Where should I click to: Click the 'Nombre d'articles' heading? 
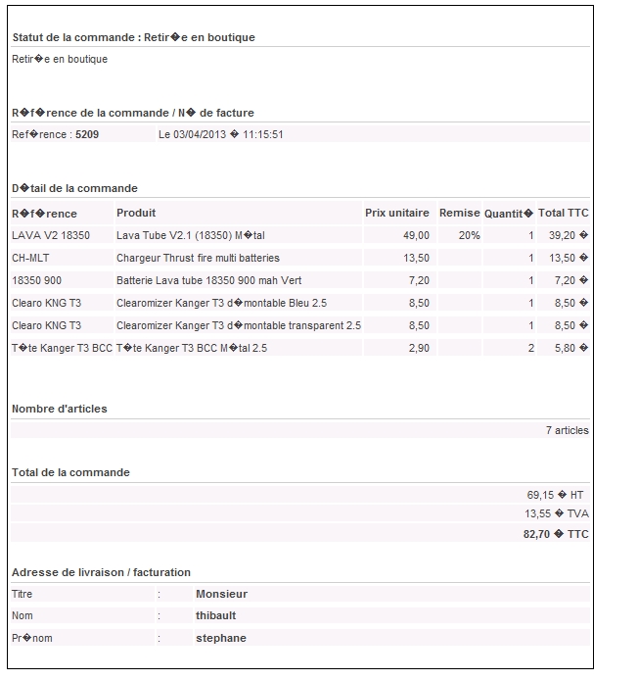[60, 409]
